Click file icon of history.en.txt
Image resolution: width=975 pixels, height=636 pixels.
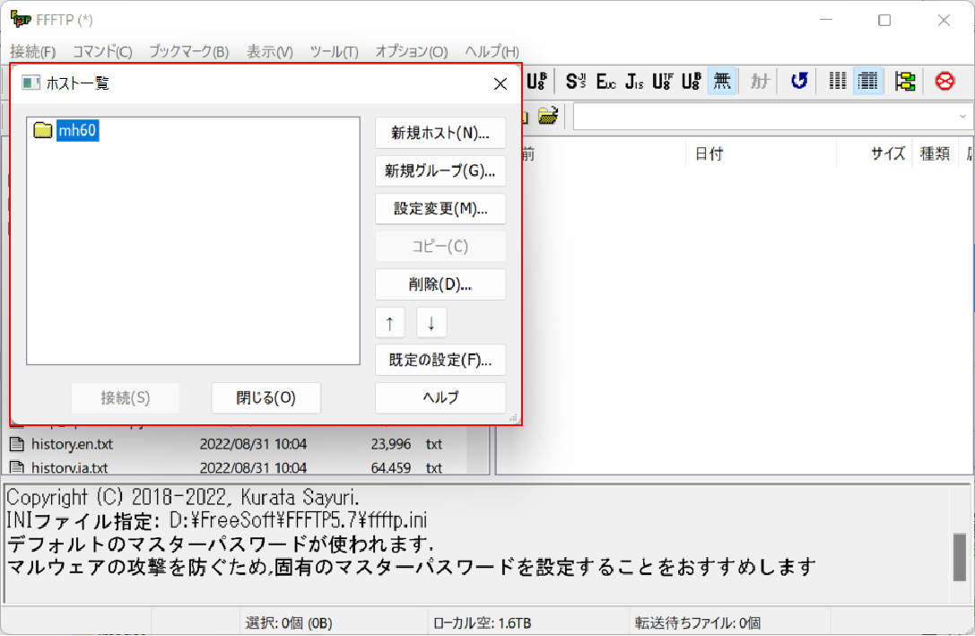17,444
